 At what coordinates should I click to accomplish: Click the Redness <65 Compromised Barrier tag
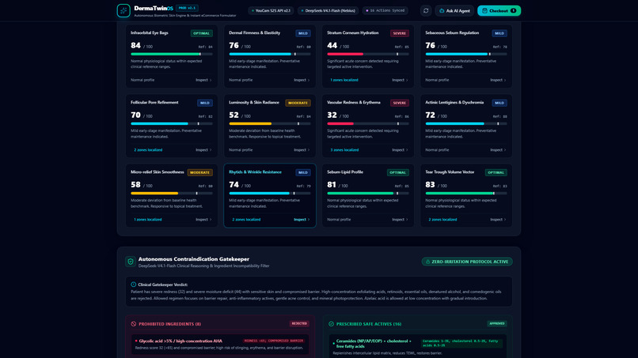point(273,341)
